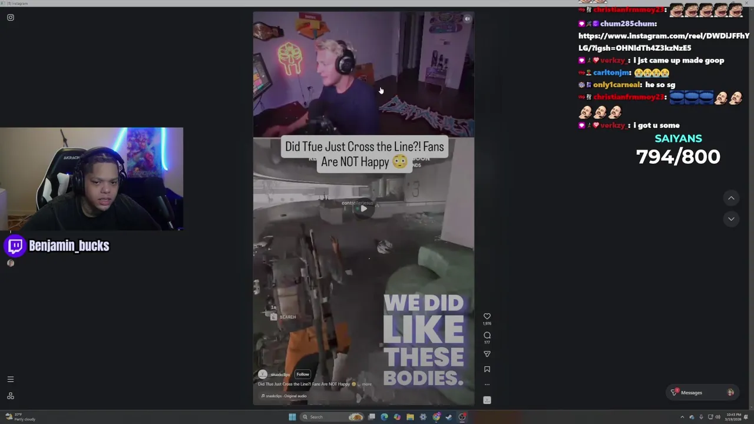Open the Instagram reel link in chat
754x424 pixels.
(664, 42)
